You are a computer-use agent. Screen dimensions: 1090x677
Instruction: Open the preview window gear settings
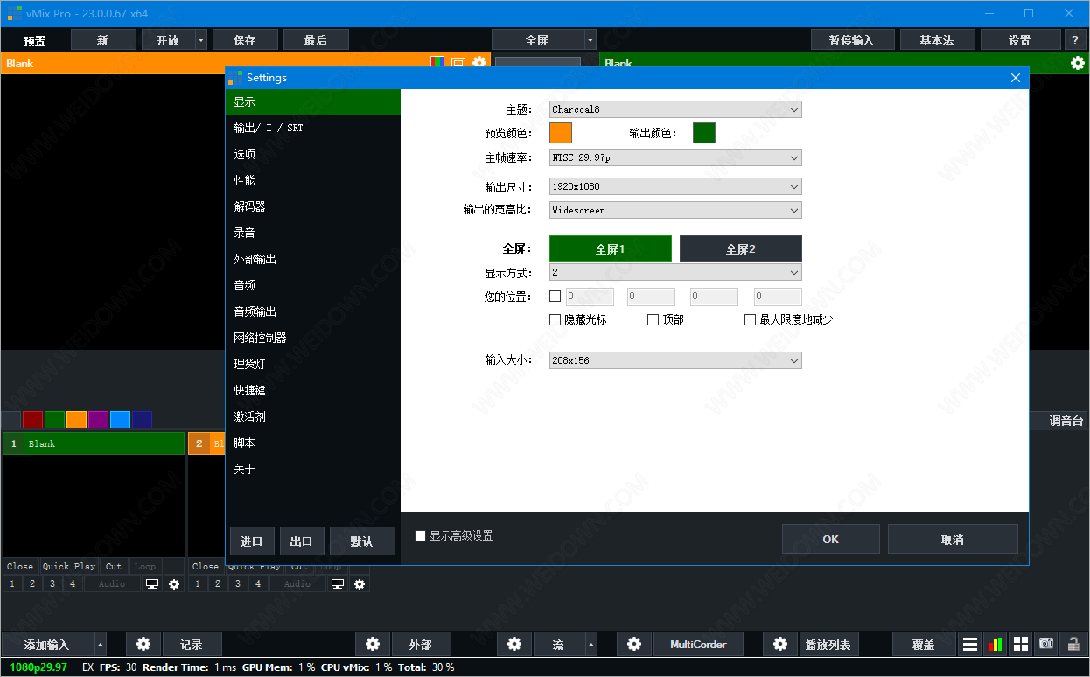point(479,63)
